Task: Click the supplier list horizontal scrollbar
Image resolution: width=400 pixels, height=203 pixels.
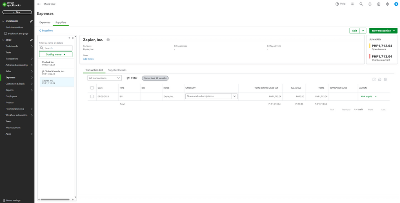Action: [55, 200]
